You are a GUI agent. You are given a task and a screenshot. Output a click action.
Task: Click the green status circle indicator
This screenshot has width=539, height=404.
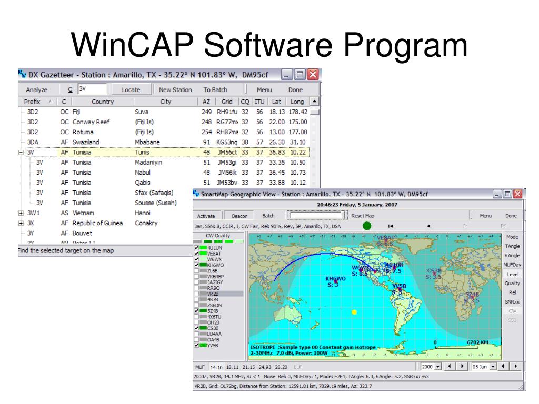[367, 226]
